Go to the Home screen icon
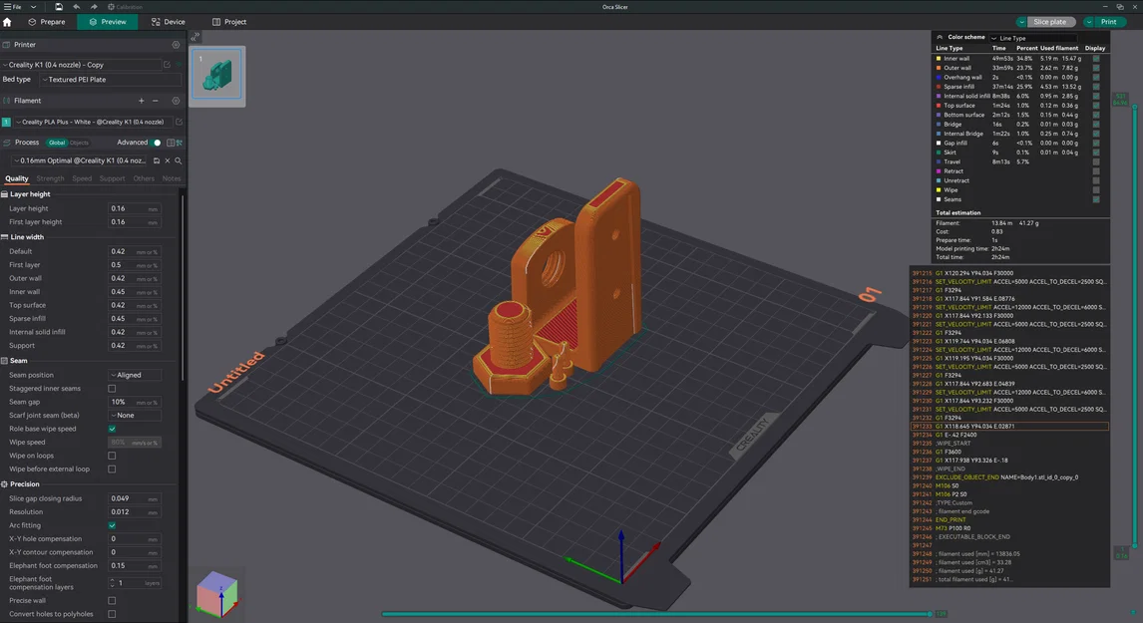The width and height of the screenshot is (1143, 623). click(x=7, y=22)
